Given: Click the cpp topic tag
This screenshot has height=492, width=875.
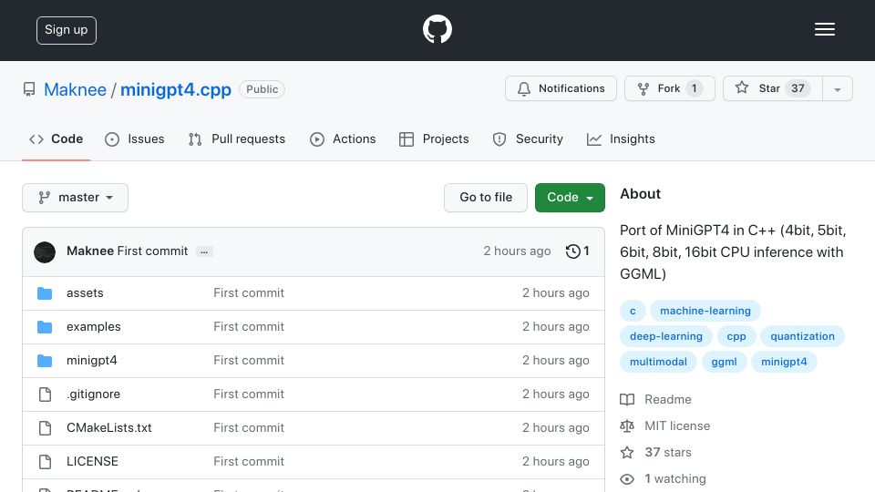Looking at the screenshot, I should click(736, 336).
